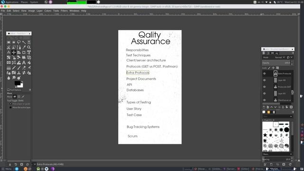Hide Layer #5 using eye icon

click(265, 93)
